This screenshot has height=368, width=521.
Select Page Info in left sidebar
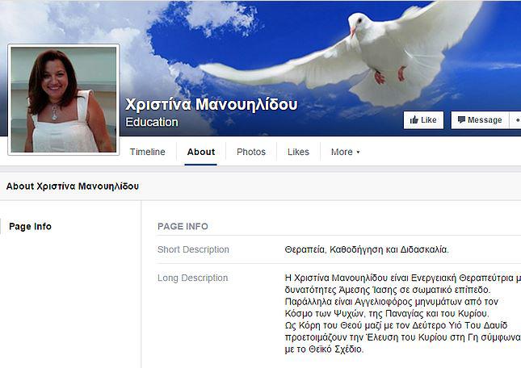pyautogui.click(x=30, y=226)
